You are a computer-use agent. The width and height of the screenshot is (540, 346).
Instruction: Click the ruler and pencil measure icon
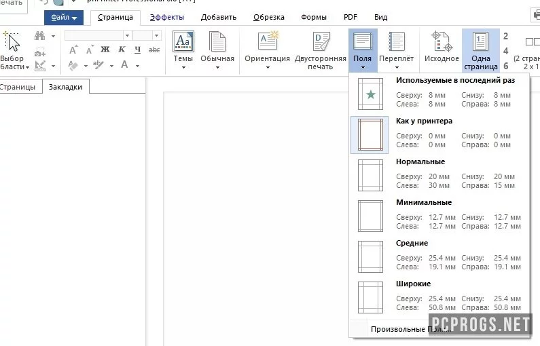pyautogui.click(x=40, y=65)
